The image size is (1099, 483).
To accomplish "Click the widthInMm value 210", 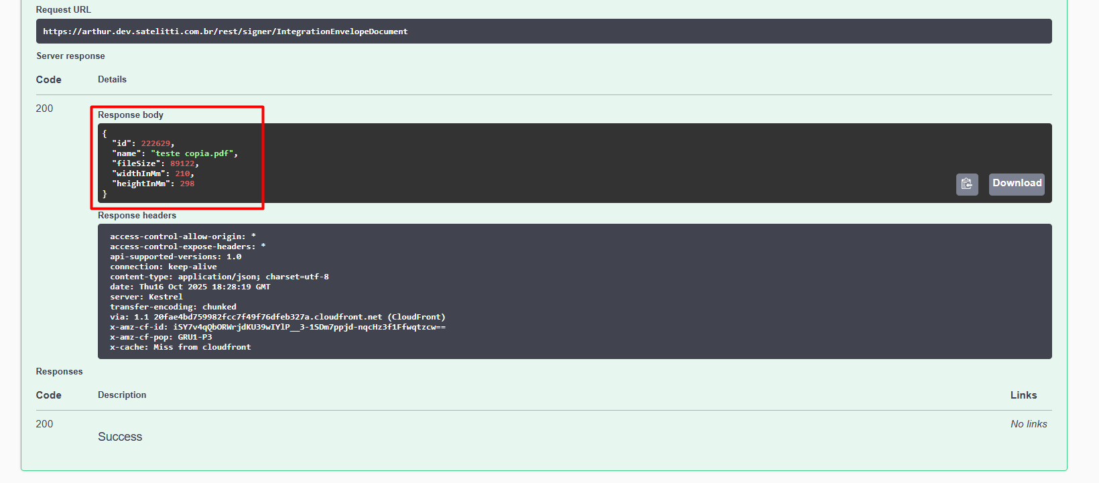I will (x=182, y=174).
